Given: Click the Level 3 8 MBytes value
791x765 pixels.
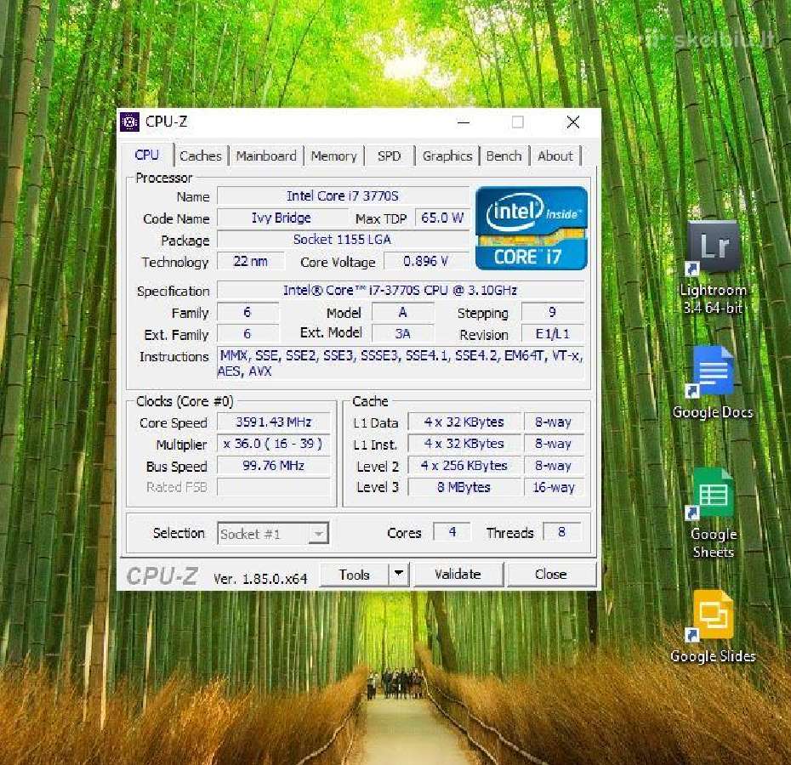Looking at the screenshot, I should [464, 487].
